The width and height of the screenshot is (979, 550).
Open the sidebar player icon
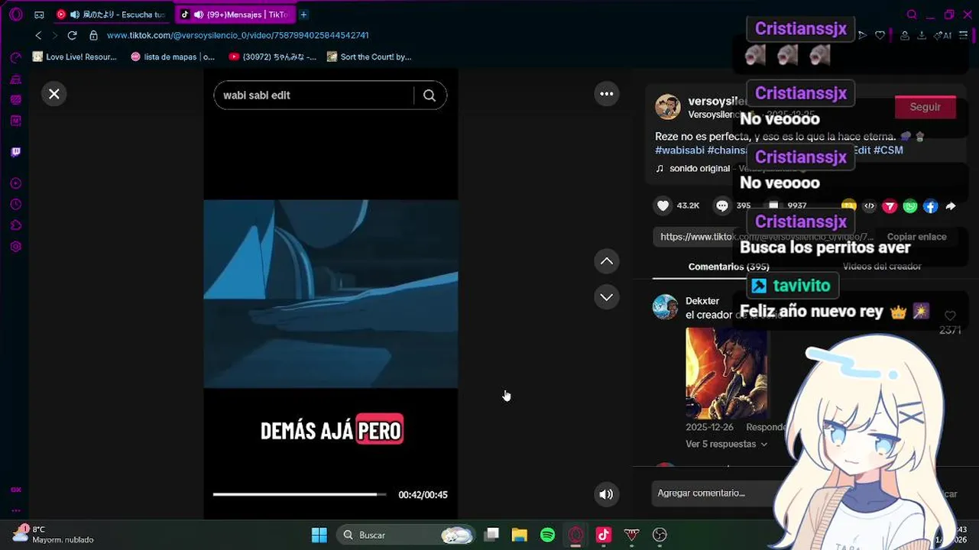[x=15, y=183]
